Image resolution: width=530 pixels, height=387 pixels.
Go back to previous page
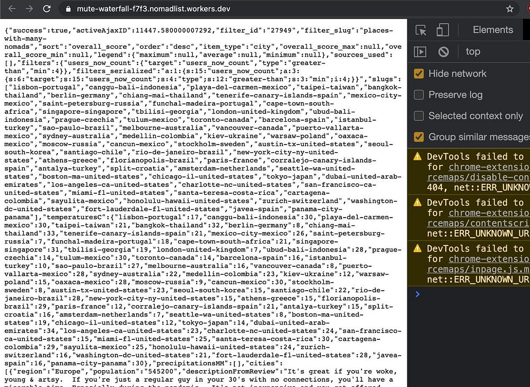tap(12, 9)
